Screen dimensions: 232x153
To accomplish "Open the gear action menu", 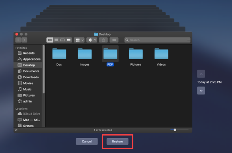I will [x=92, y=40].
